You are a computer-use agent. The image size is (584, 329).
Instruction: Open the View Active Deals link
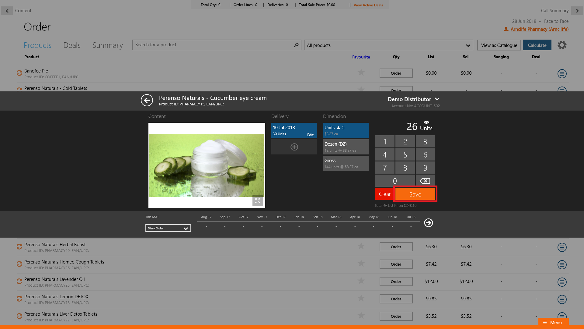(x=368, y=5)
